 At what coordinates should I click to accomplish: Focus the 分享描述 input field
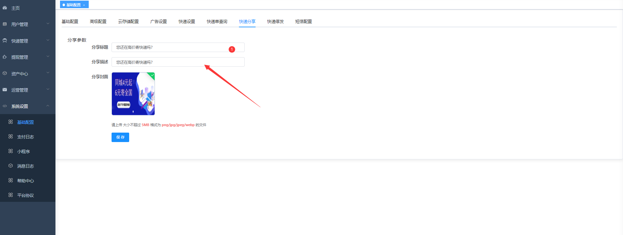178,62
